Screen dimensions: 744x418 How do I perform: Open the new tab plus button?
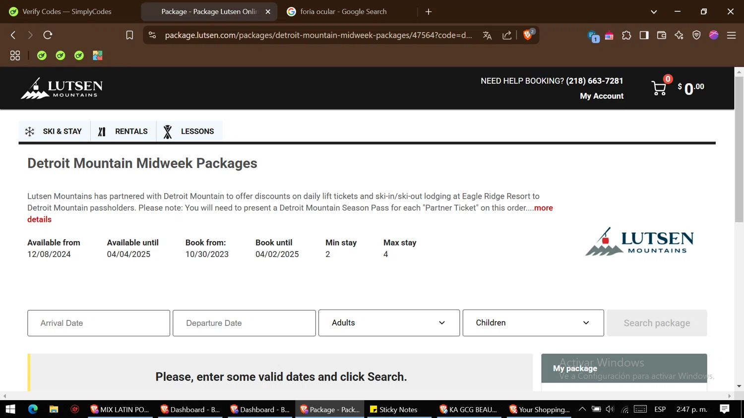(429, 11)
